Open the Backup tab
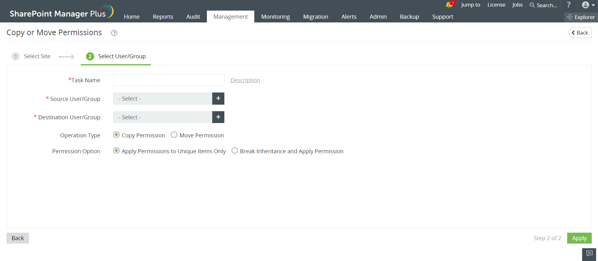The image size is (598, 261). tap(409, 17)
